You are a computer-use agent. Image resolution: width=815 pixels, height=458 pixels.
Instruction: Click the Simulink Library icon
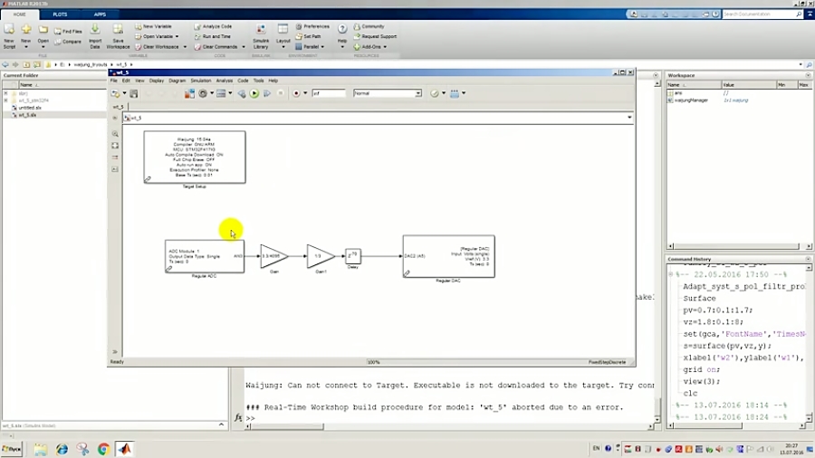coord(261,36)
